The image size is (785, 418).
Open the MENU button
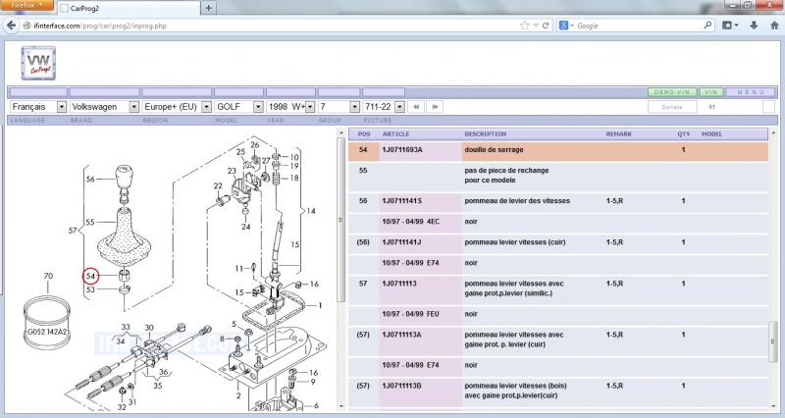[x=751, y=92]
